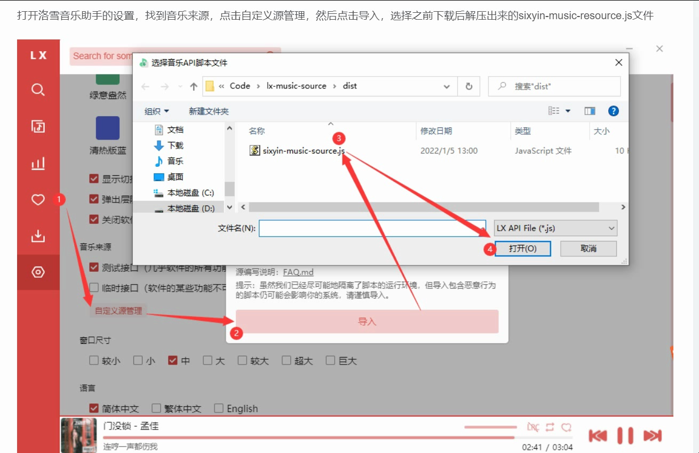Image resolution: width=699 pixels, height=453 pixels.
Task: Open the 组织 dropdown menu
Action: (157, 111)
